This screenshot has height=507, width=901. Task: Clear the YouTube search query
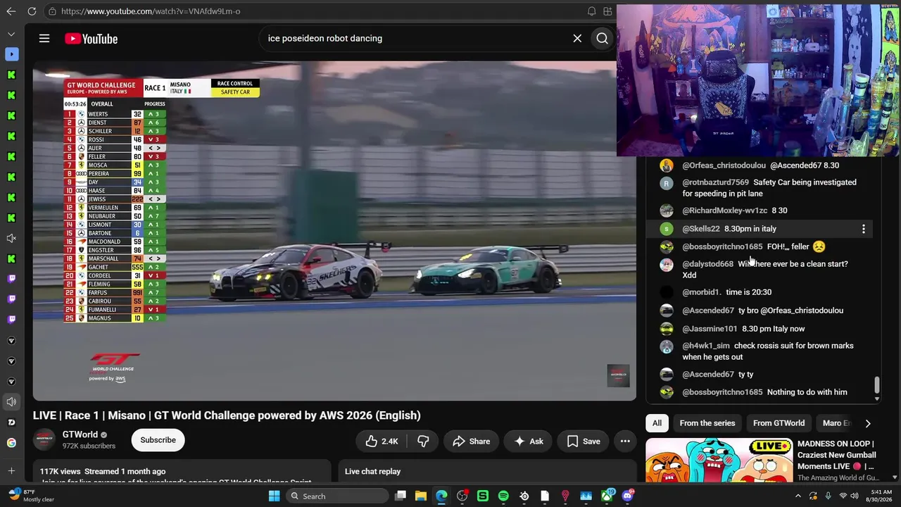577,39
